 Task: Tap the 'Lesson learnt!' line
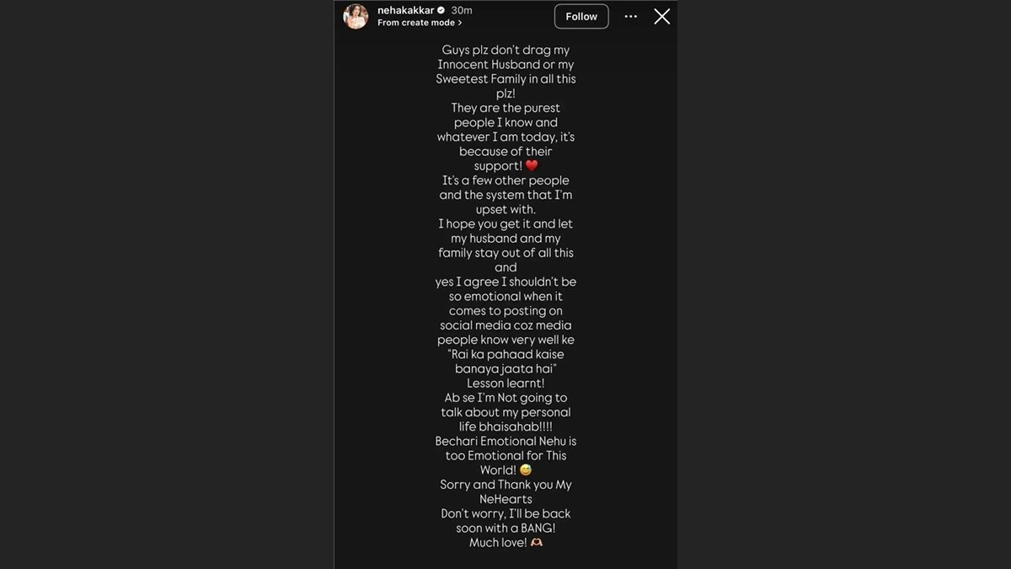pyautogui.click(x=505, y=384)
